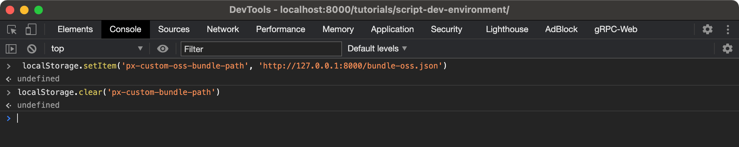Switch to the Sources tab
This screenshot has width=739, height=147.
pos(174,30)
